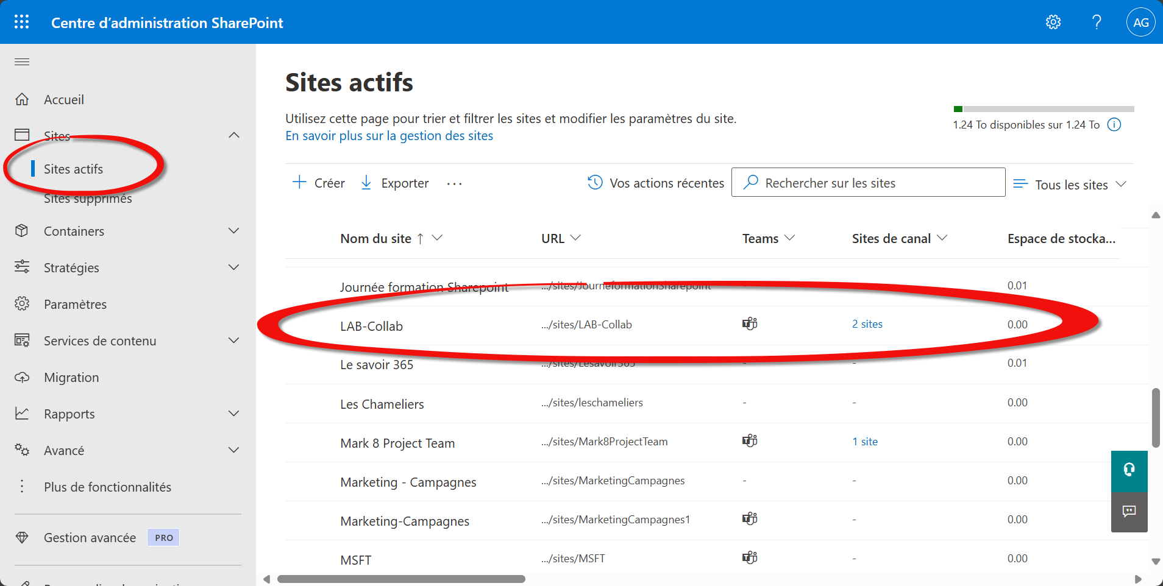Select Sites supprimés in the sidebar
The image size is (1163, 586).
(88, 199)
